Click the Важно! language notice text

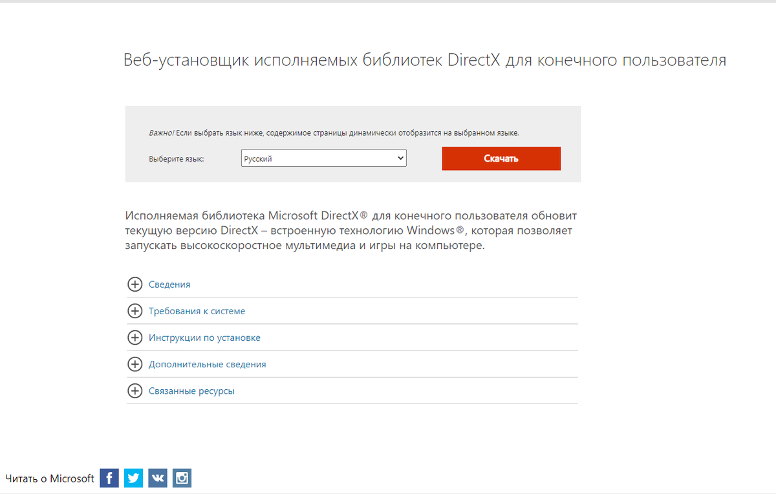click(x=334, y=133)
